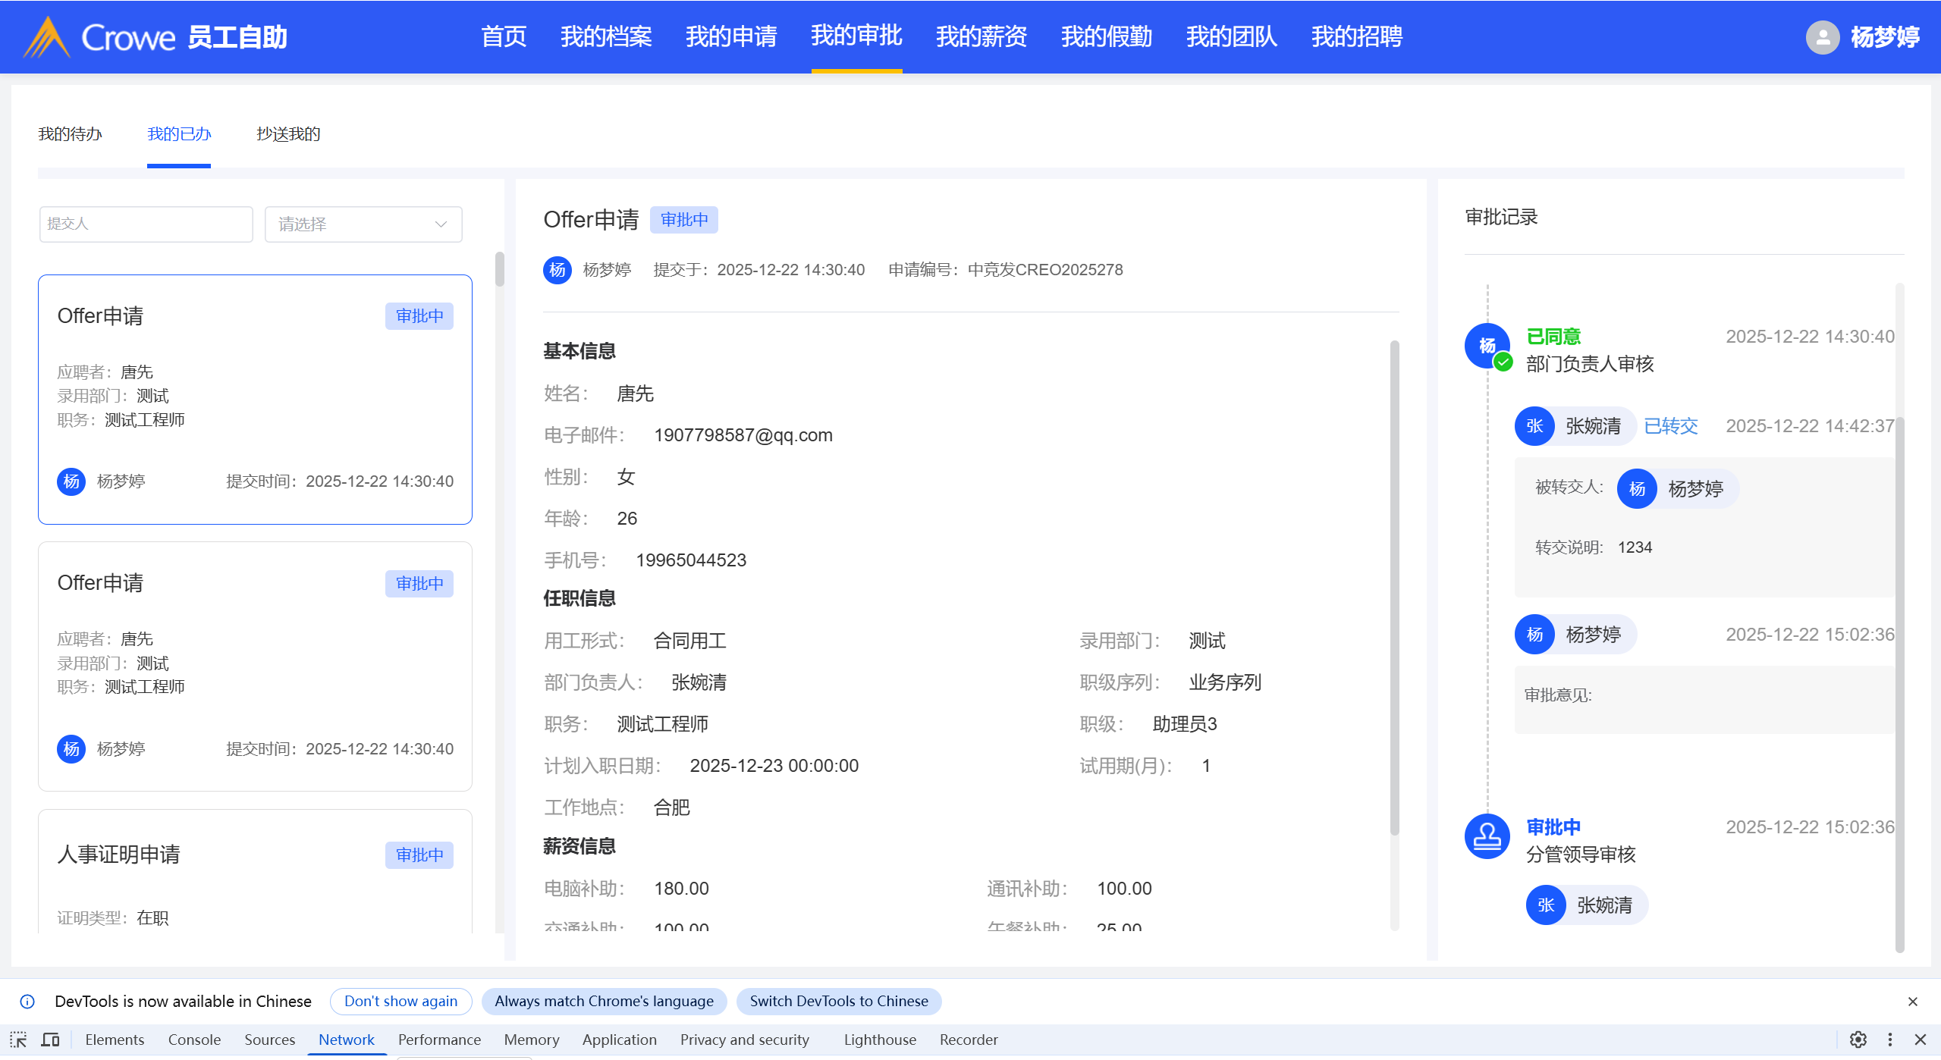1941x1060 pixels.
Task: Select the 人事证明申请 list card
Action: pos(255,872)
